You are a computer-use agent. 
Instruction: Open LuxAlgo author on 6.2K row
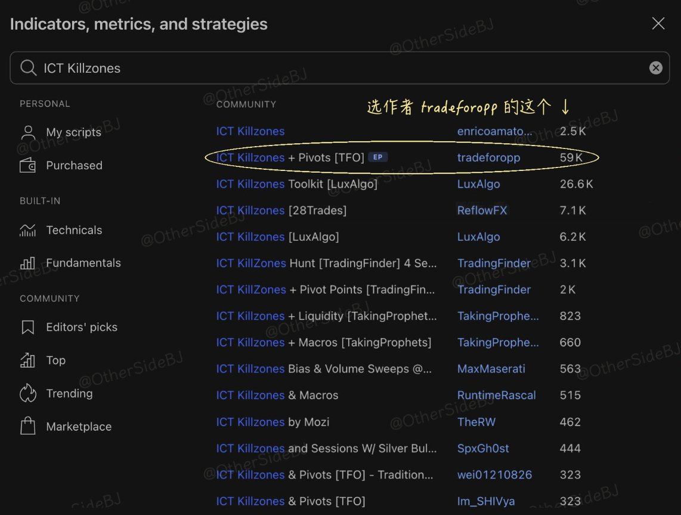tap(479, 237)
